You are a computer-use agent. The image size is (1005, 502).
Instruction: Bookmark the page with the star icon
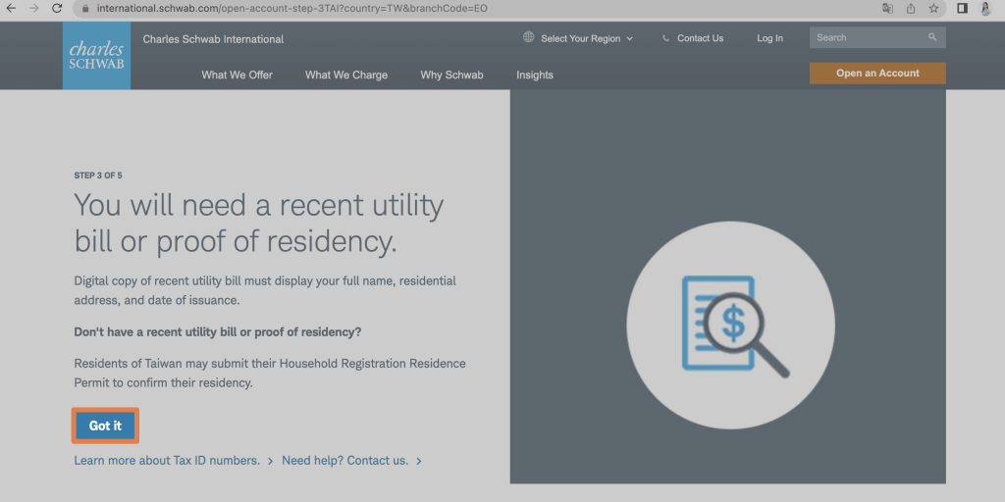click(934, 8)
